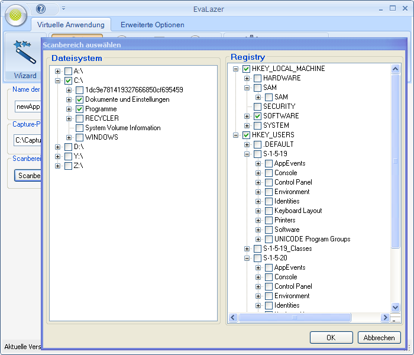This screenshot has height=355, width=414.
Task: Expand the D:\ drive node
Action: coord(58,147)
